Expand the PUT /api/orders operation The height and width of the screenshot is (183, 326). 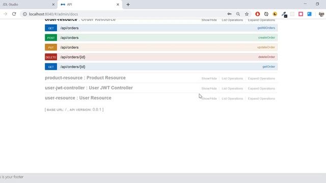[x=161, y=47]
